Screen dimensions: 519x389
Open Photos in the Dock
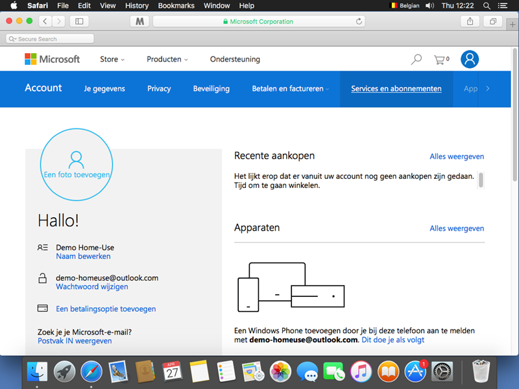tap(280, 371)
